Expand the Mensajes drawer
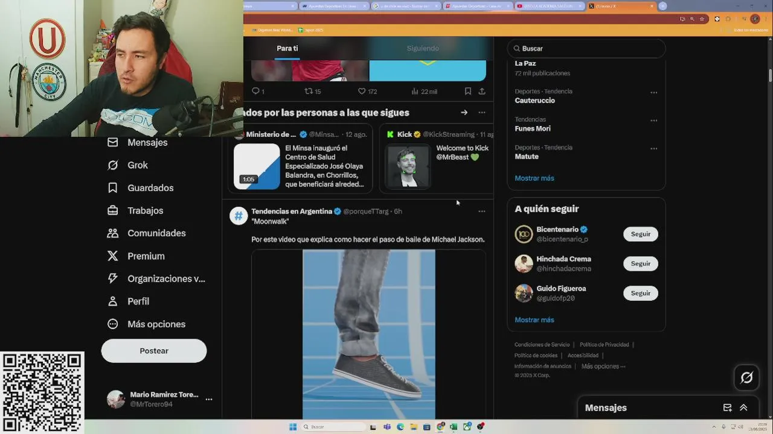Screen dimensions: 773x434 743,408
